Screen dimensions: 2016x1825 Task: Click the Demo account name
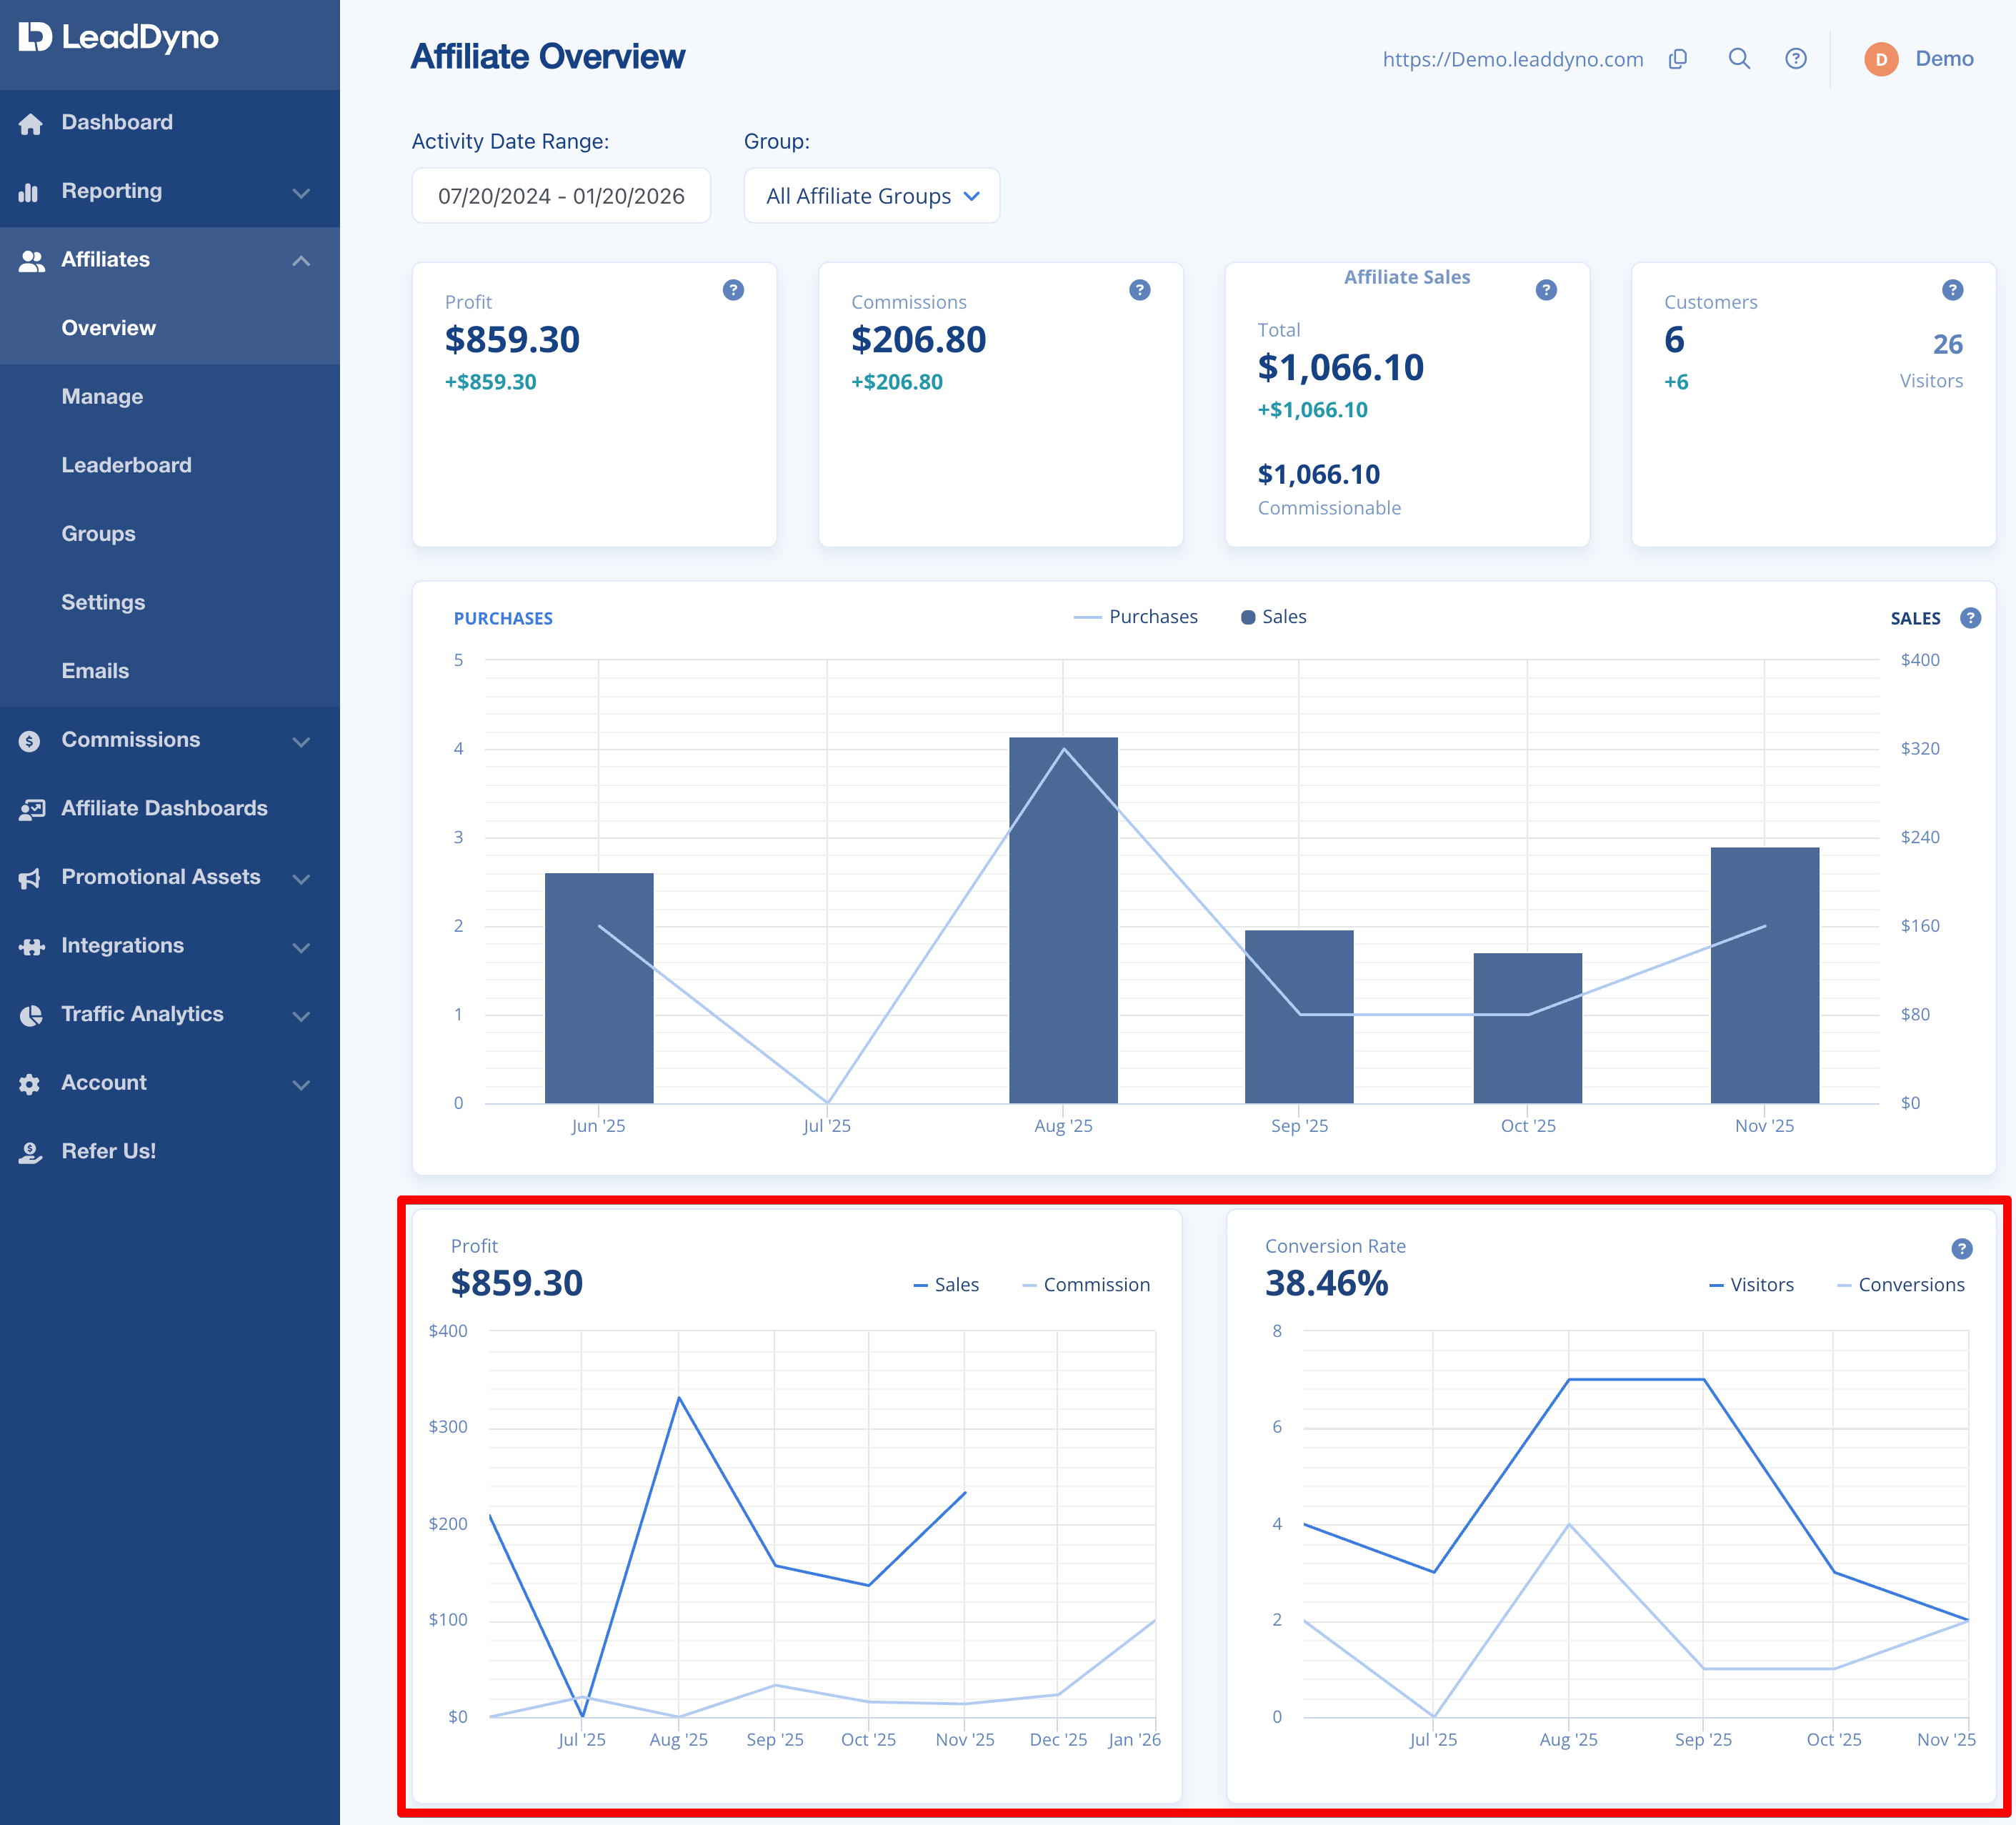[x=1944, y=59]
